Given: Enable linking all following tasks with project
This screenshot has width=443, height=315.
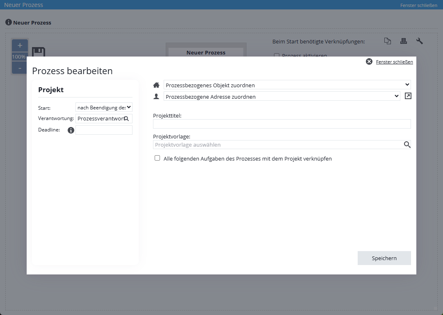Looking at the screenshot, I should [157, 158].
